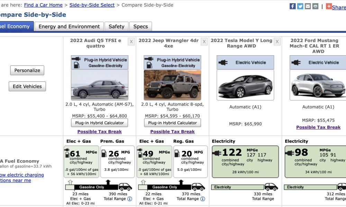This screenshot has height=207, width=346.
Task: Click the printer icon to print
Action: [315, 6]
